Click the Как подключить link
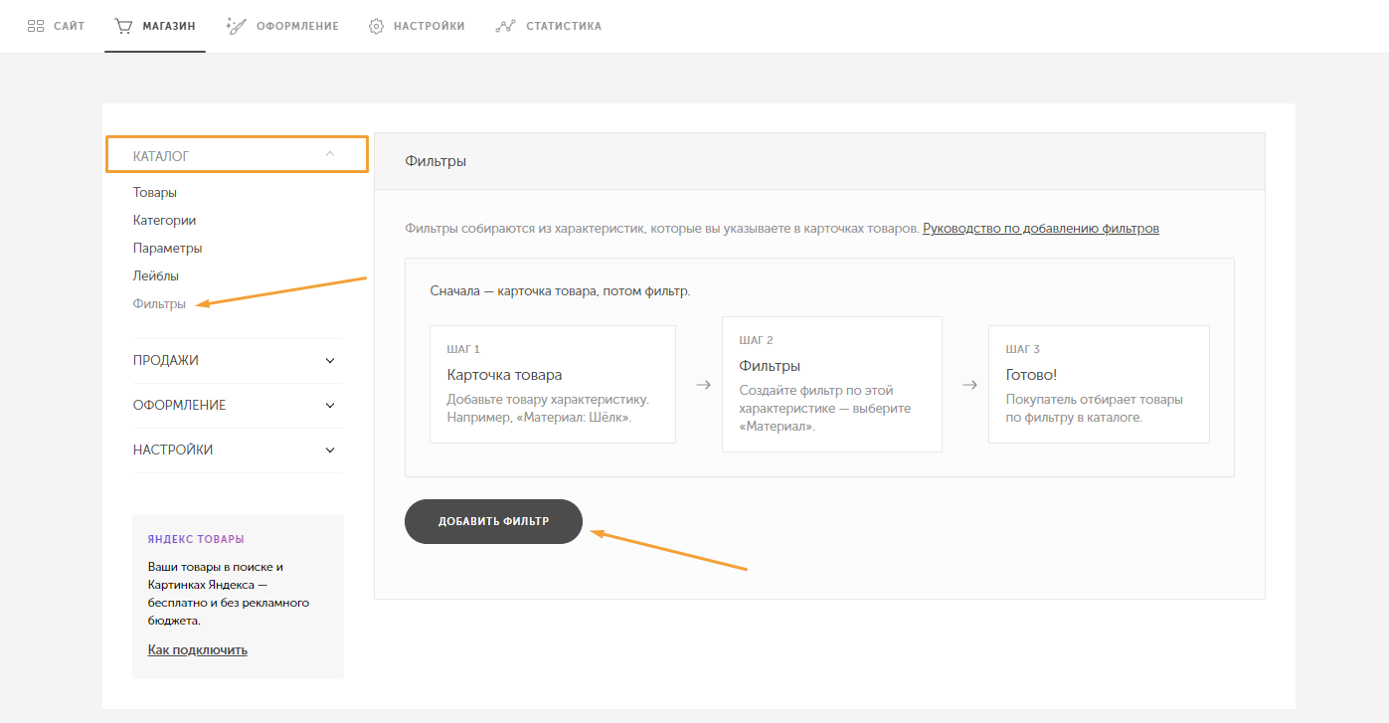The height and width of the screenshot is (723, 1389). click(198, 649)
